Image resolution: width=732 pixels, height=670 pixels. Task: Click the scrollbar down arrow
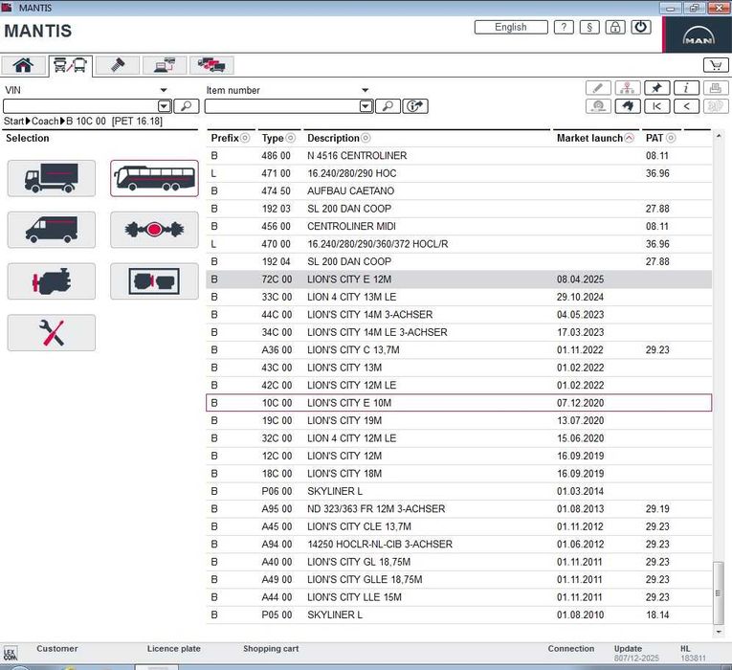tap(719, 632)
